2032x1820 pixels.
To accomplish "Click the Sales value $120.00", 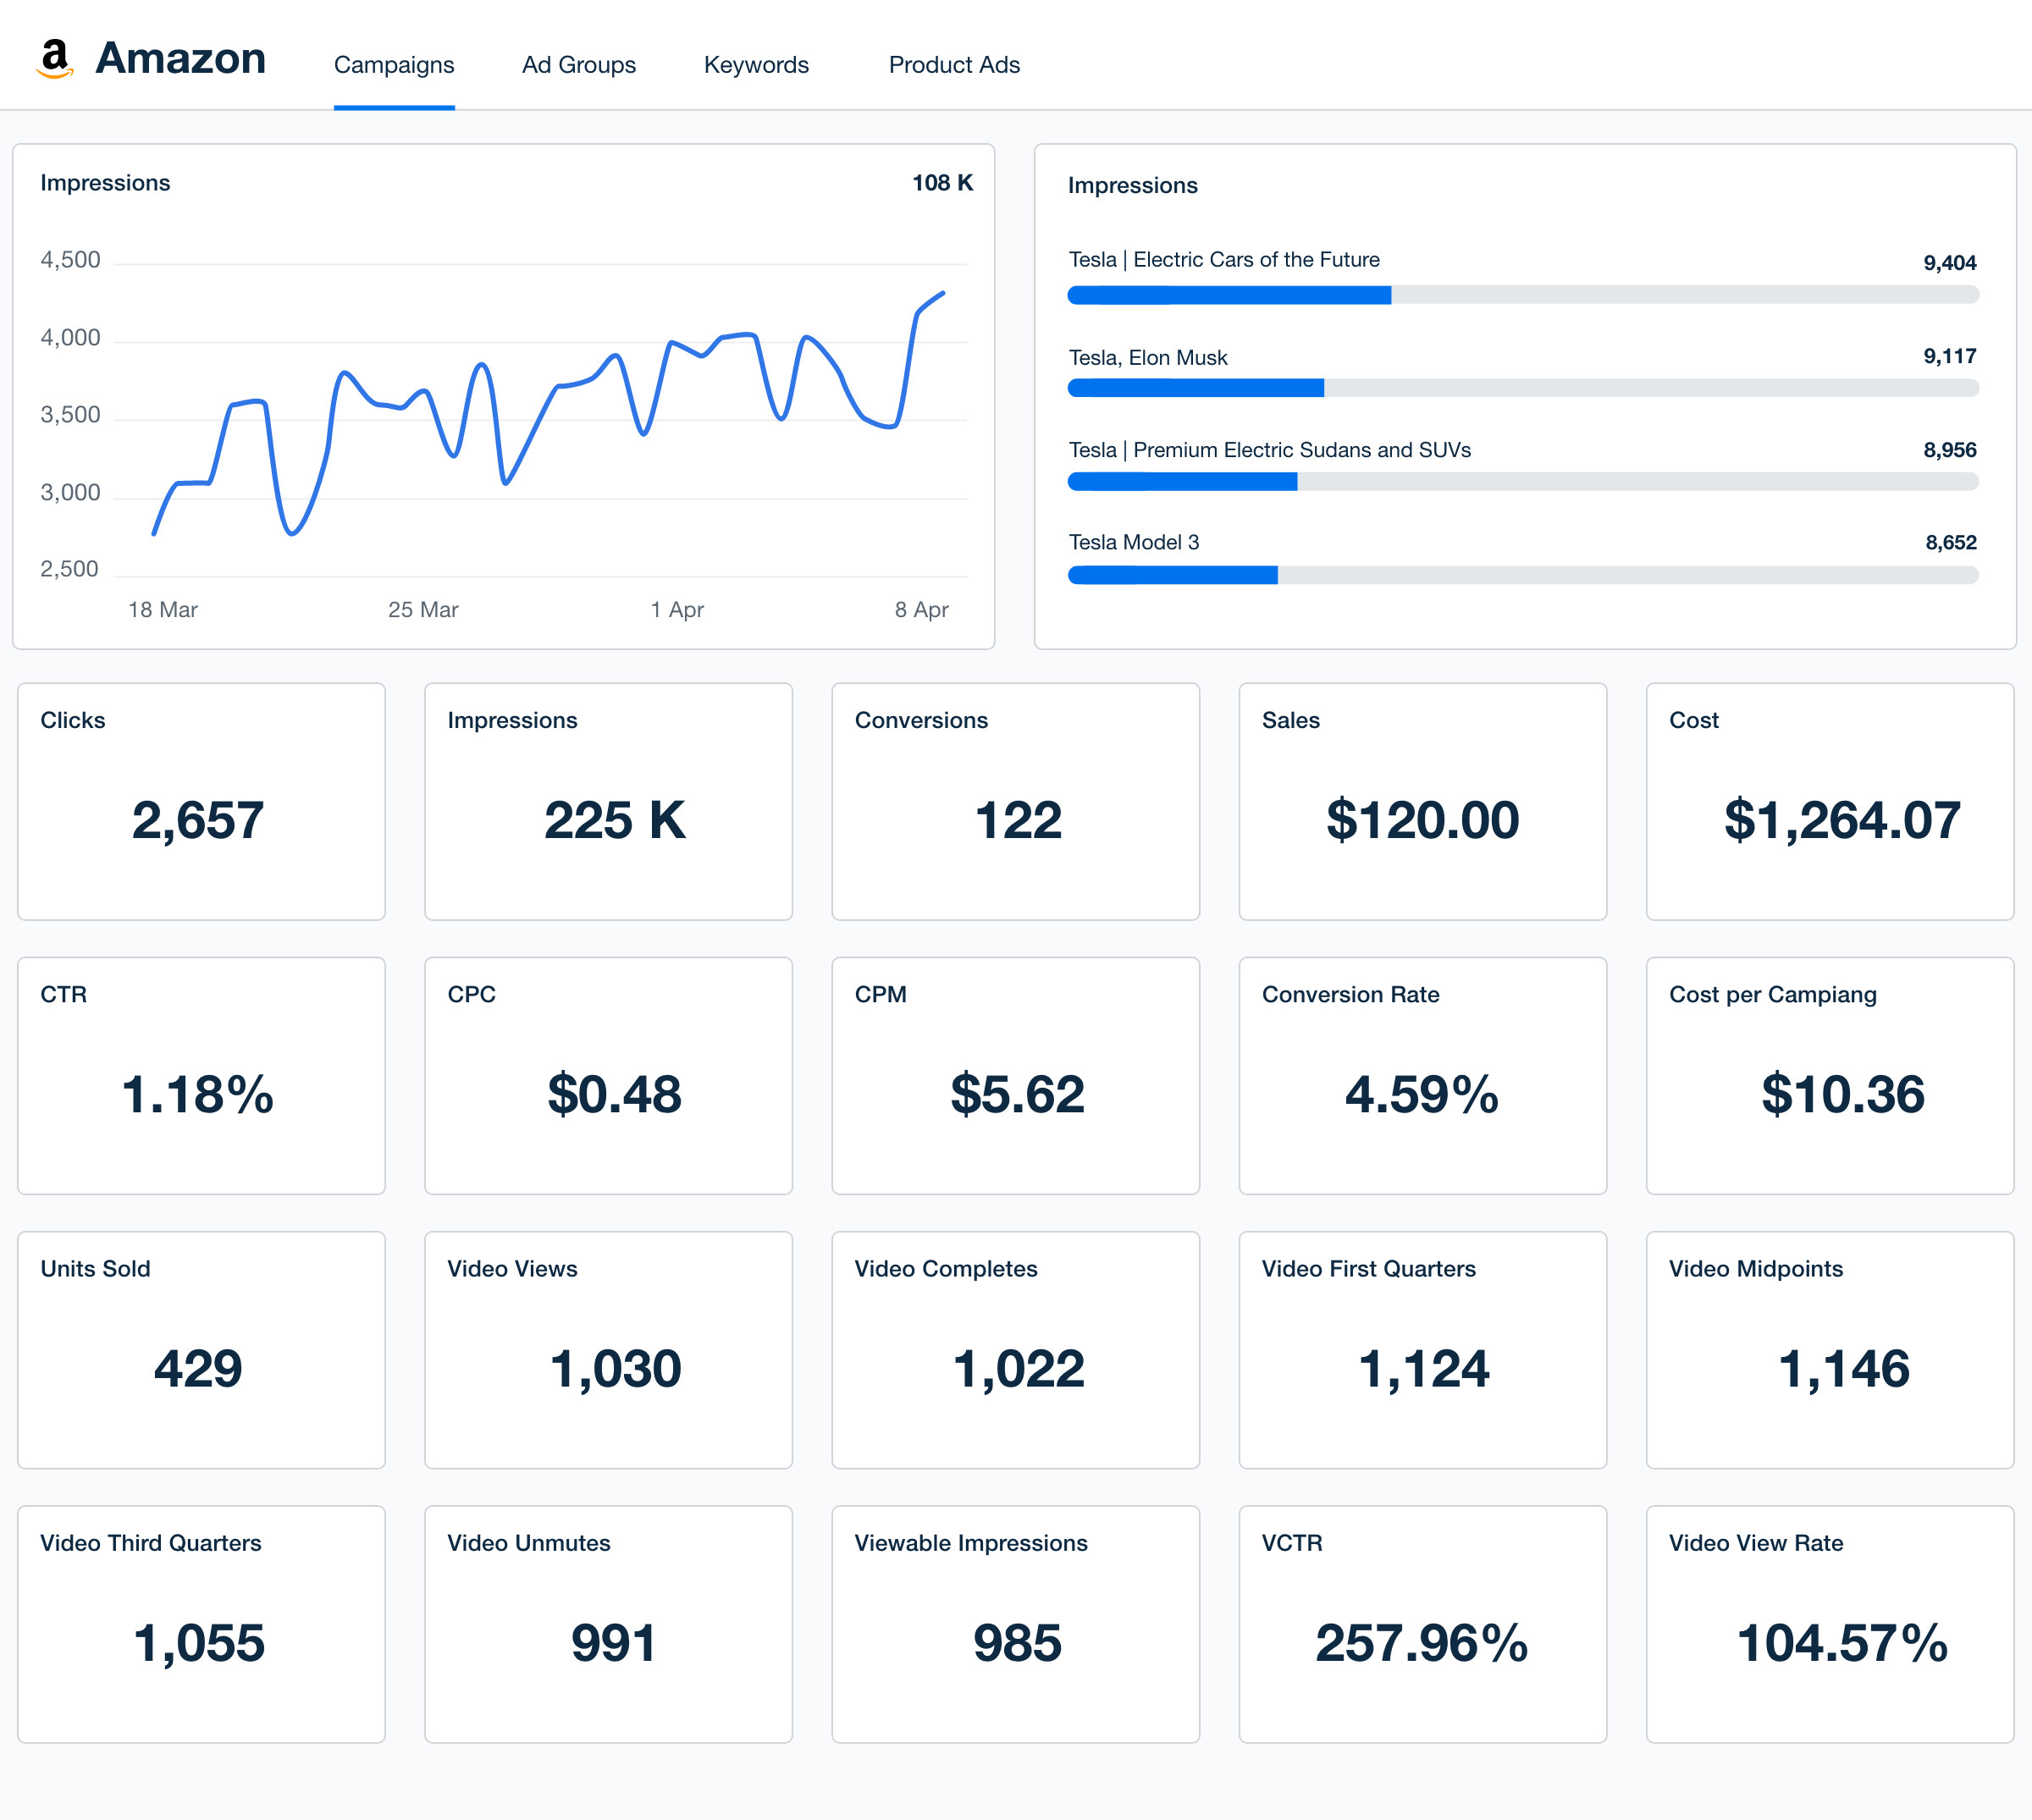I will [1423, 820].
